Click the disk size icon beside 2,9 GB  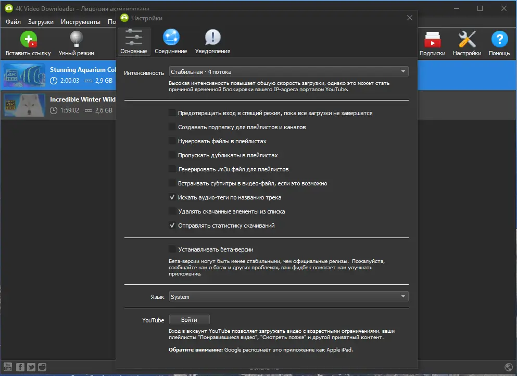coord(89,81)
